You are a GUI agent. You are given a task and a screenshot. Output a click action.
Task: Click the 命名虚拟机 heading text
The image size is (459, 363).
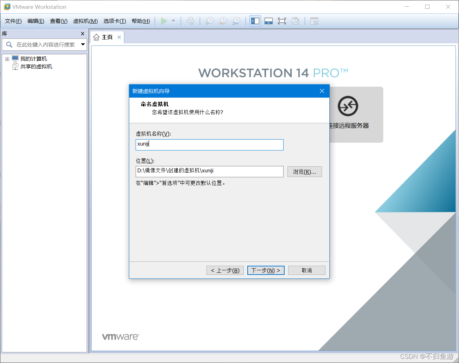[155, 104]
